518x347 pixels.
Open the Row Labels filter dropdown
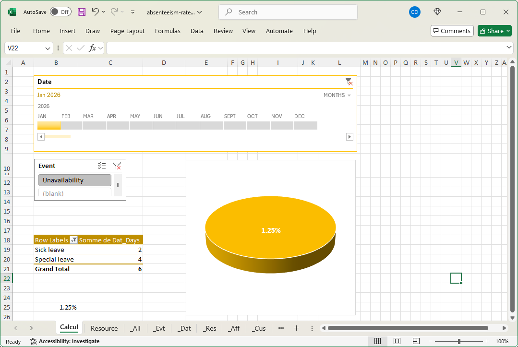click(74, 240)
